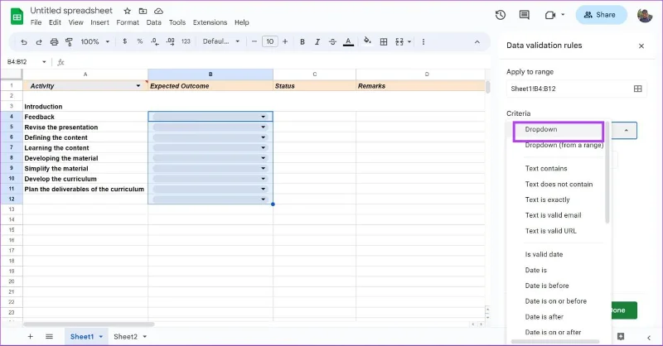Screen dimensions: 663x346
Task: Click Increase decimal places icon
Action: (171, 41)
